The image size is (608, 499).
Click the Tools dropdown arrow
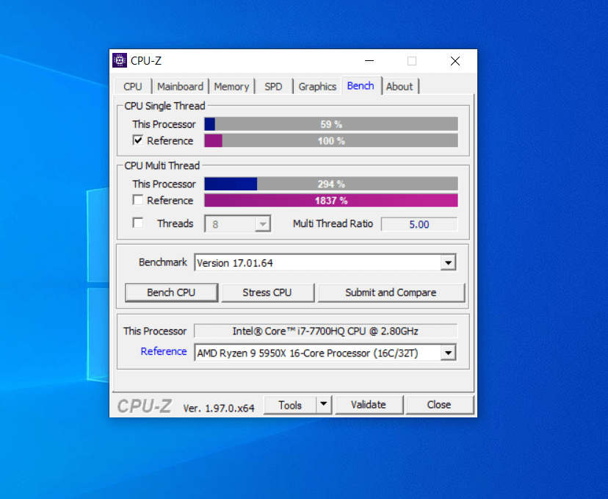point(324,404)
